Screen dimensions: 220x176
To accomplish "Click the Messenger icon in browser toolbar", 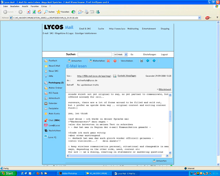I will click(x=98, y=12).
